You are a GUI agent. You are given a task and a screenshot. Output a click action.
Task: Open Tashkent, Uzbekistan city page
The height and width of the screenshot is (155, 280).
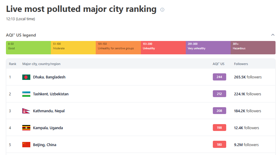coord(51,94)
